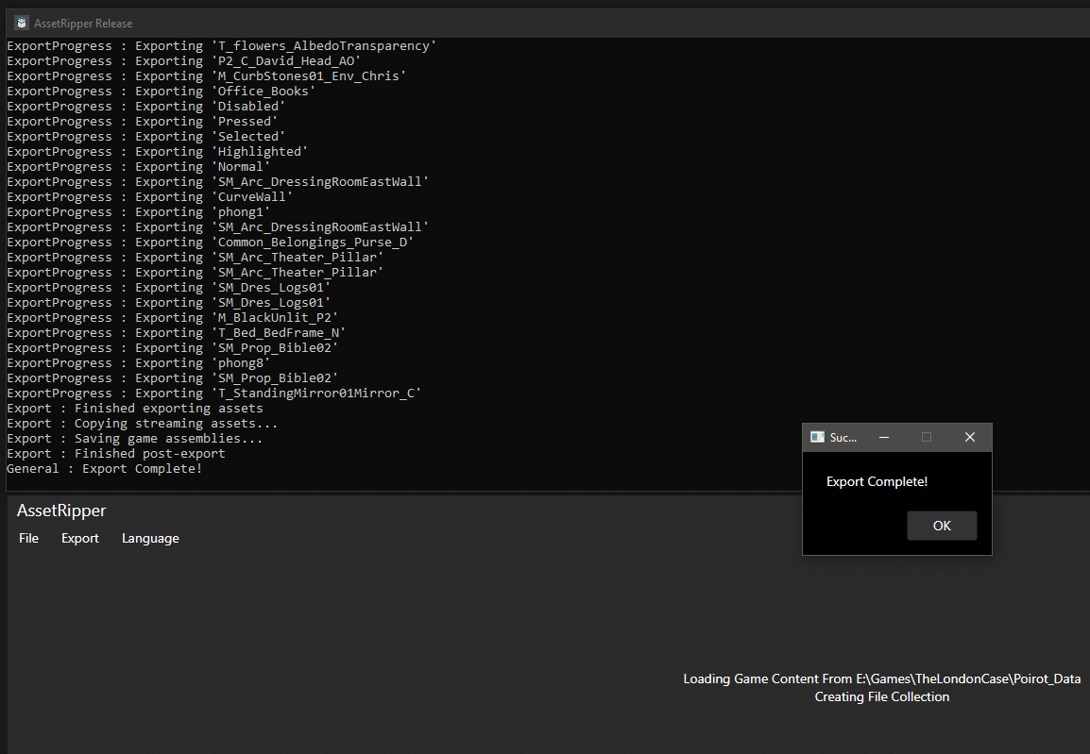
Task: Click the 'AssetRipper Release' title bar text
Action: point(84,22)
